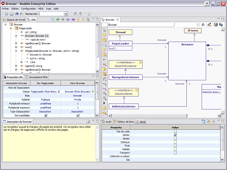Click the first blue document icon in Java panel
Image resolution: width=227 pixels, height=170 pixels.
[203, 121]
